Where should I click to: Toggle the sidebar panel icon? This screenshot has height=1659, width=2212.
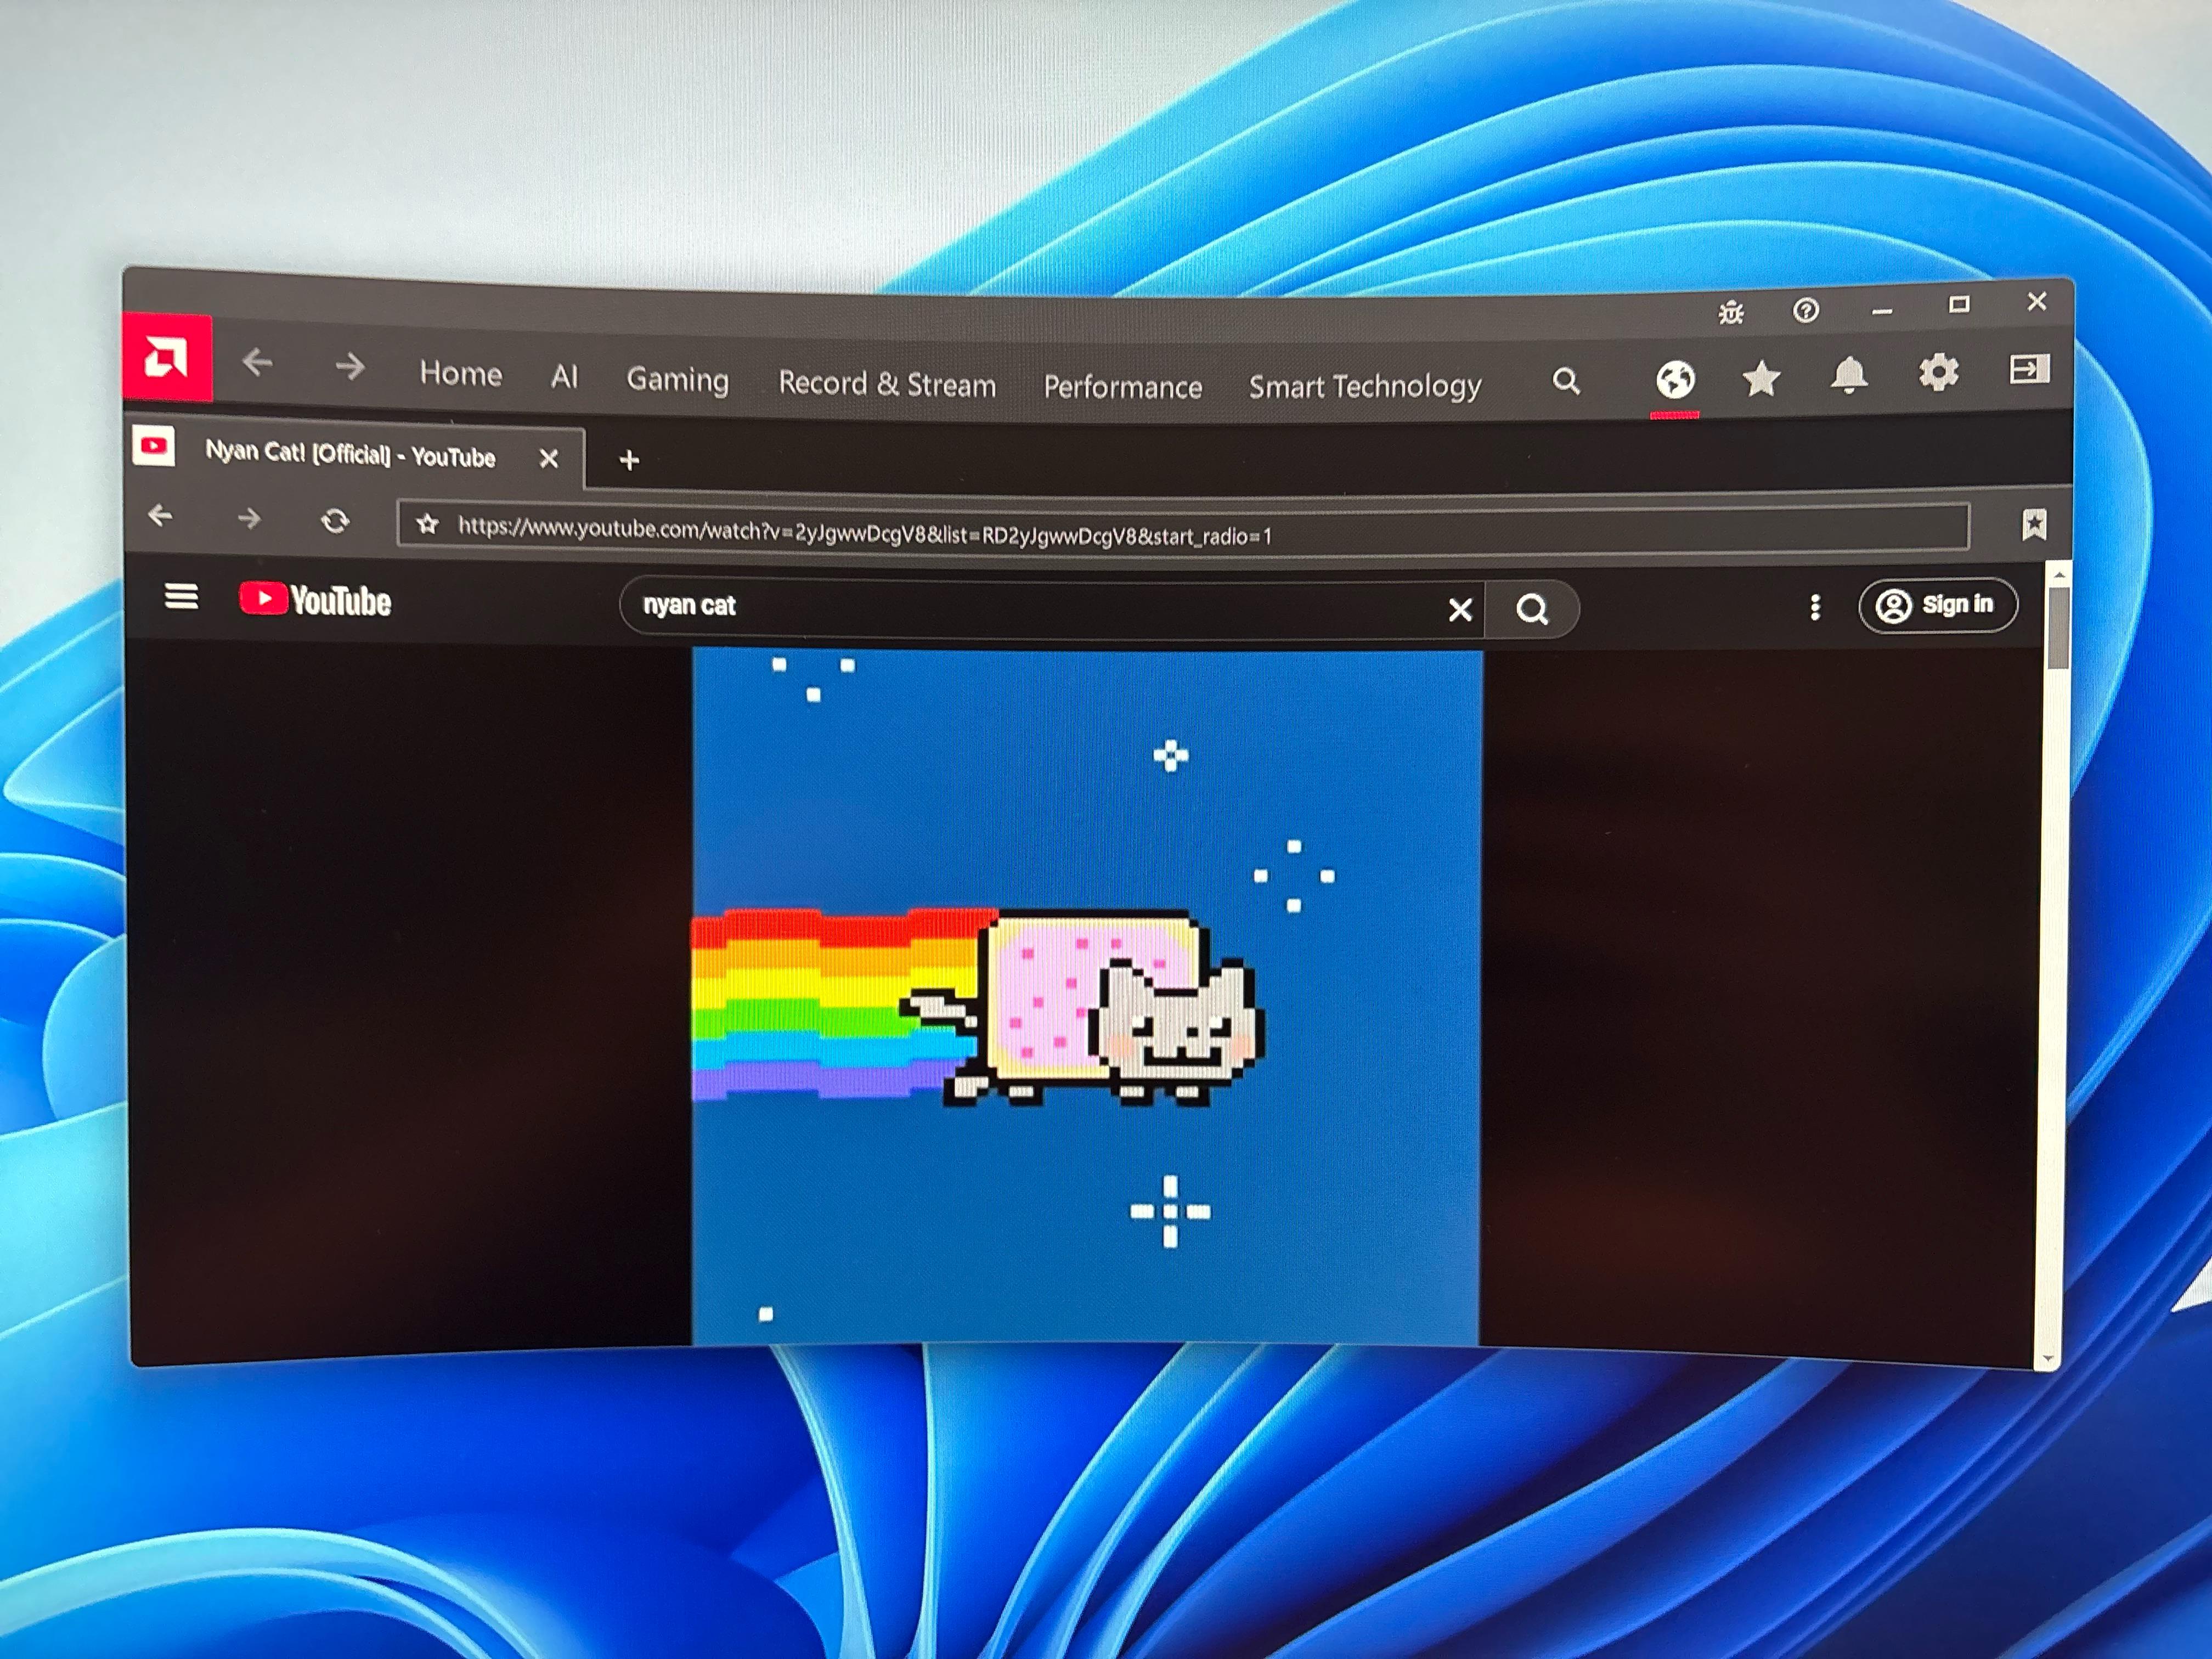pos(2029,369)
